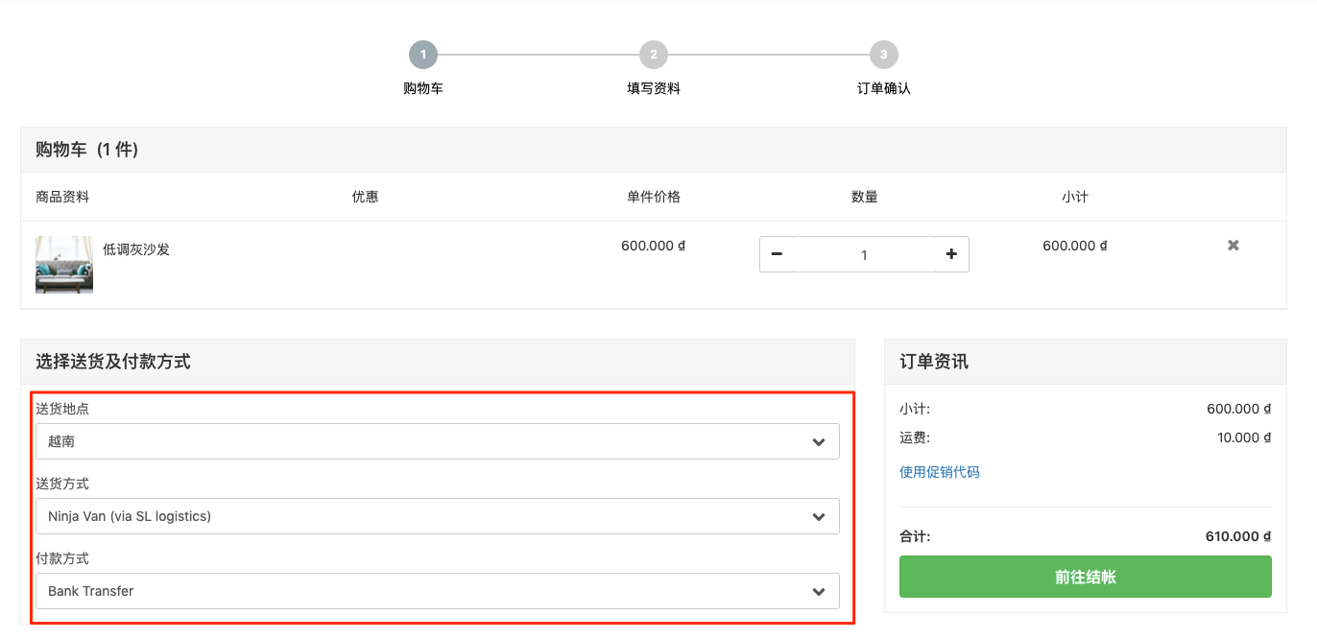This screenshot has height=638, width=1317.
Task: Click the 低调灰沙发 product name
Action: tap(136, 249)
